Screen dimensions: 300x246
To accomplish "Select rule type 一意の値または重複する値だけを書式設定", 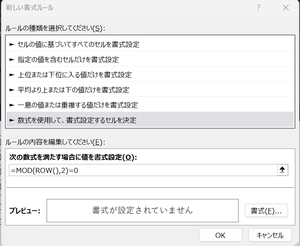I will 150,105.
